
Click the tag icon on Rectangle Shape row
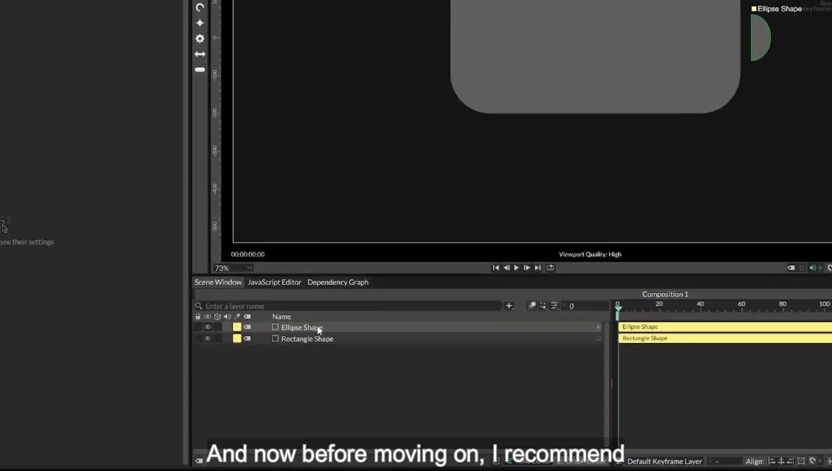(247, 339)
